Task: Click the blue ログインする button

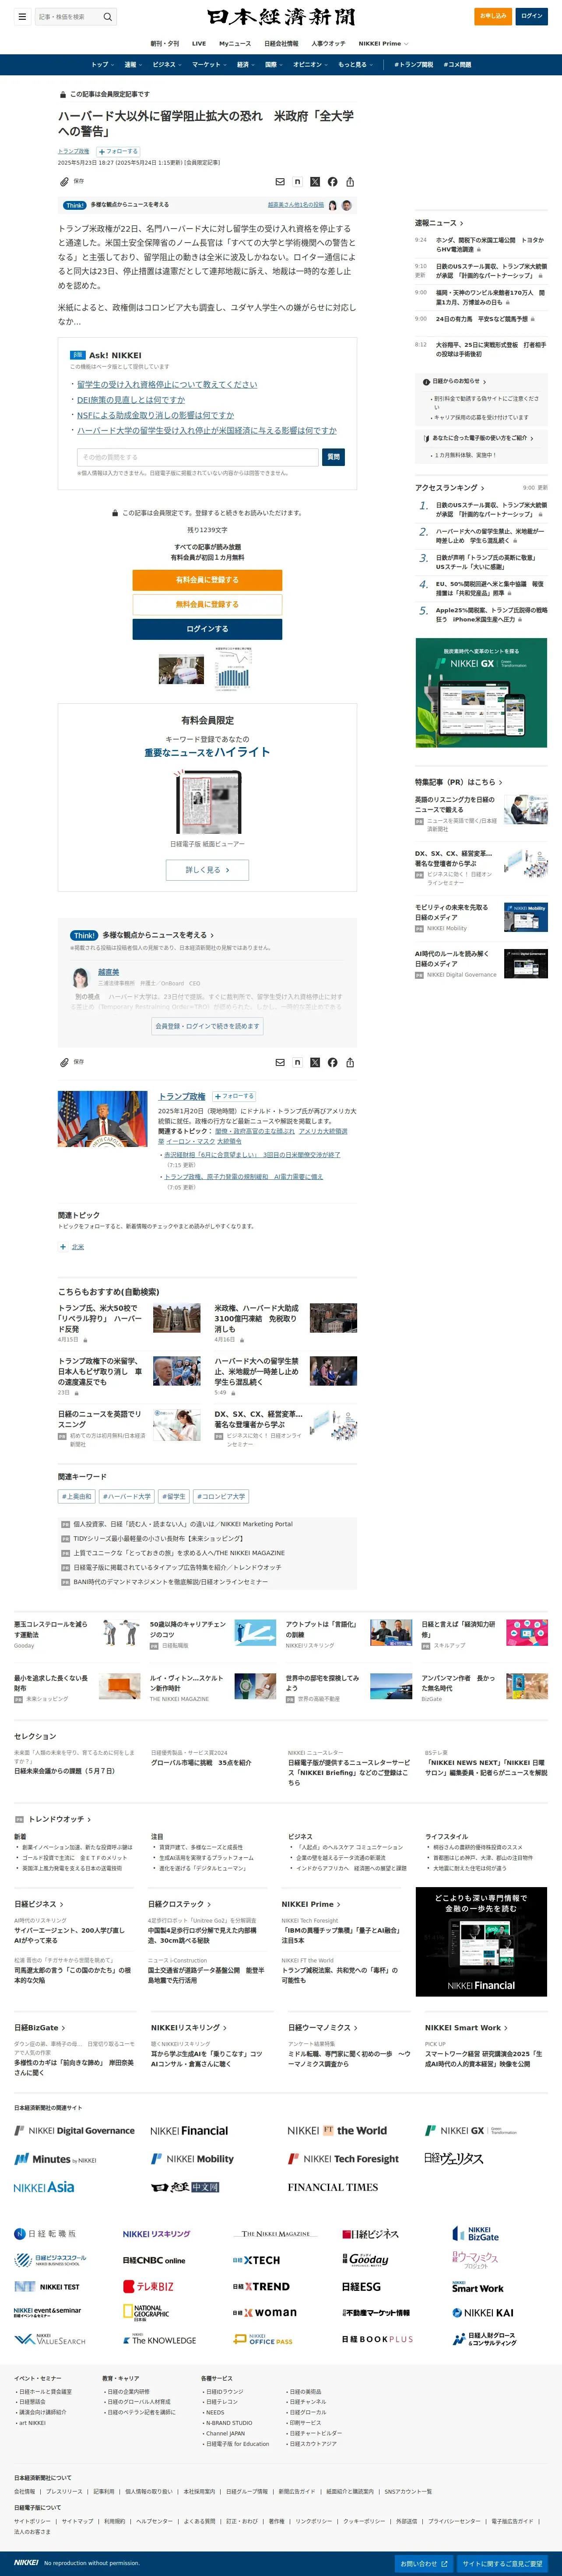Action: tap(207, 629)
